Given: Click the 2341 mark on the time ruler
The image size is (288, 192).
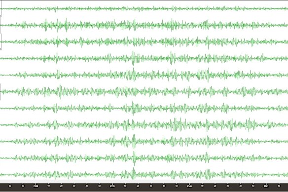Looking at the screenshot, I should point(266,186).
